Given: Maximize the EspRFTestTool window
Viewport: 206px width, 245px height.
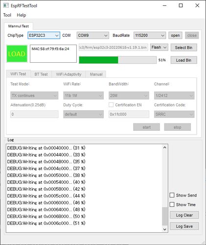Looking at the screenshot, I should pyautogui.click(x=181, y=6).
